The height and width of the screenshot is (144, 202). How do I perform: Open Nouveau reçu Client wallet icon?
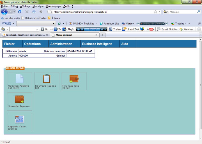74,79
